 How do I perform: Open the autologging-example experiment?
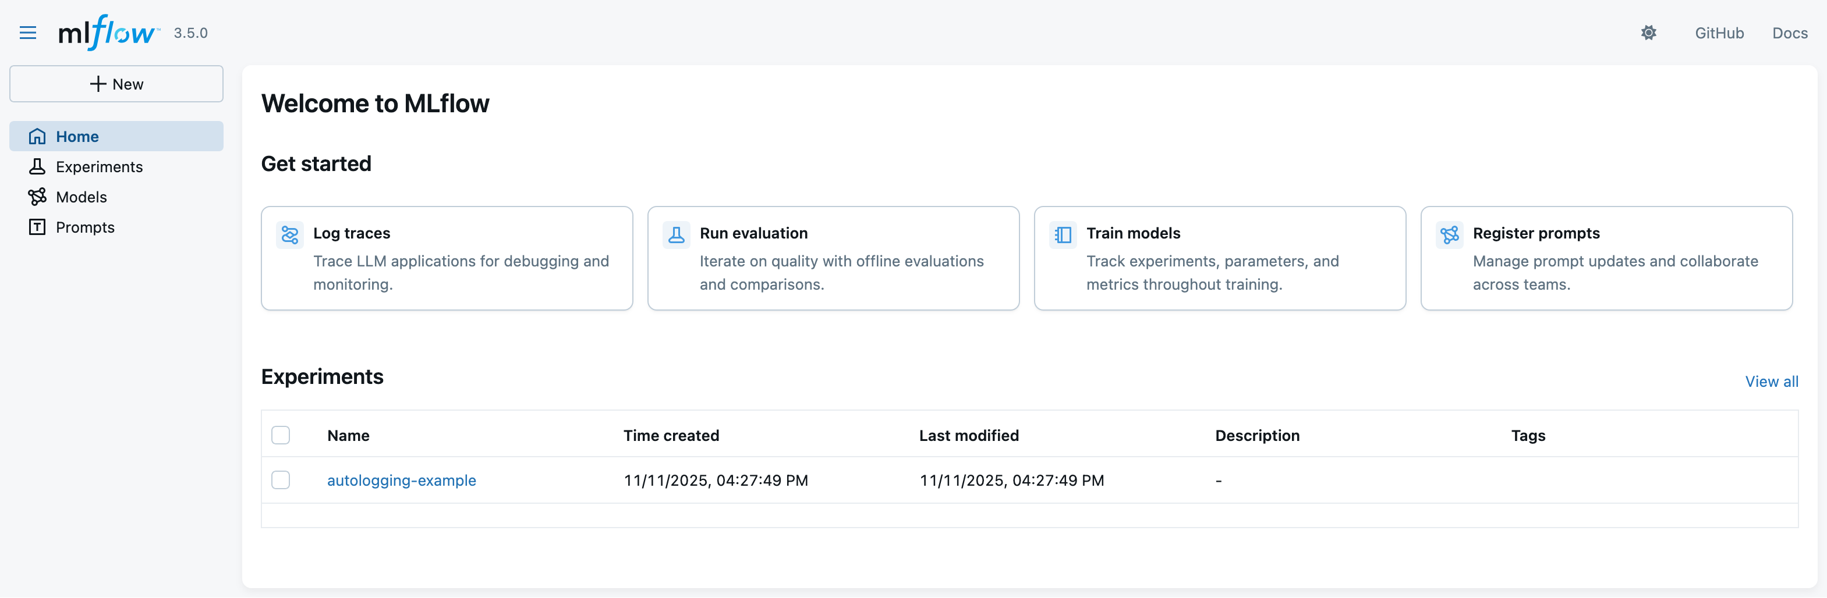coord(401,480)
